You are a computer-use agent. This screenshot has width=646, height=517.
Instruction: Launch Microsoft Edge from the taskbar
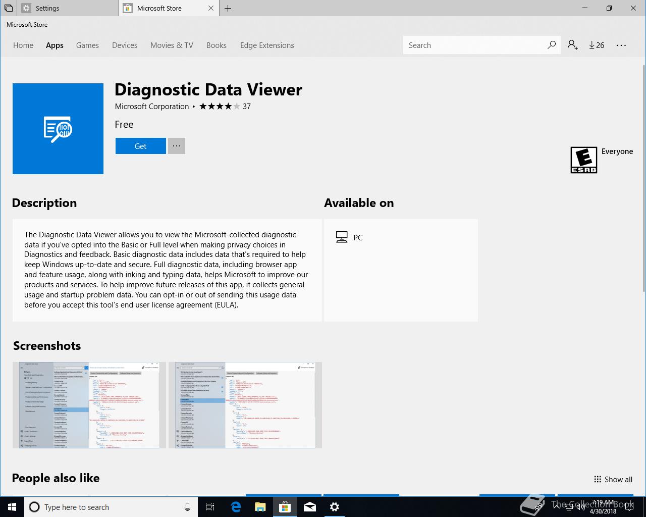click(x=236, y=507)
